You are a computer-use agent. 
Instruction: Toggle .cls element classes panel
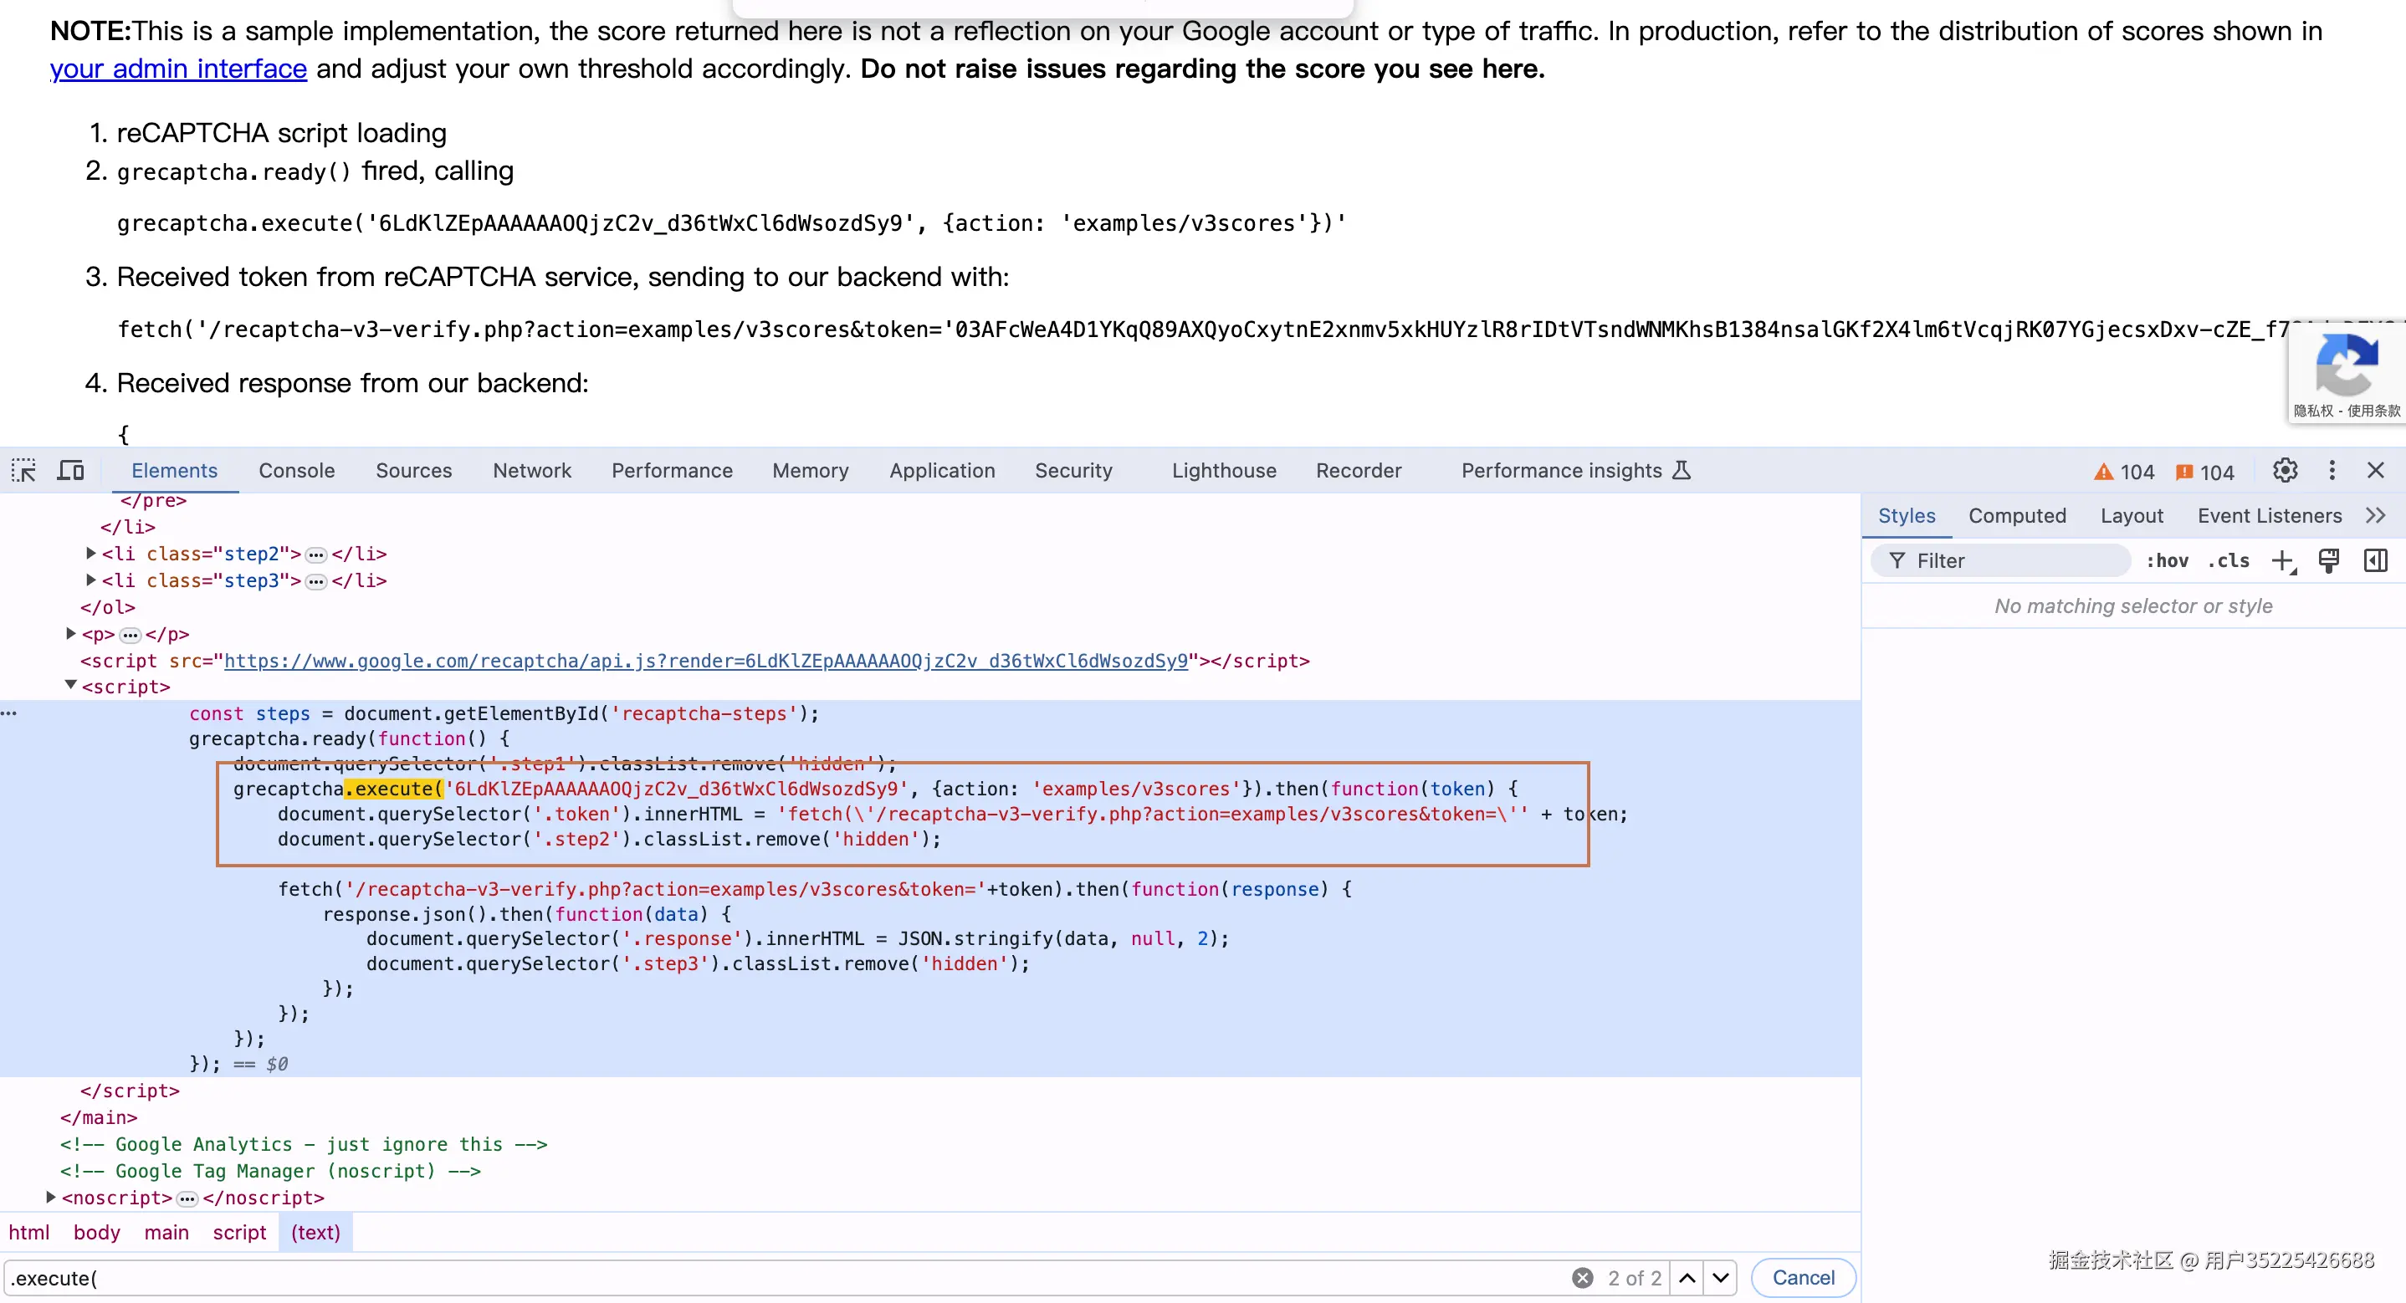coord(2229,561)
